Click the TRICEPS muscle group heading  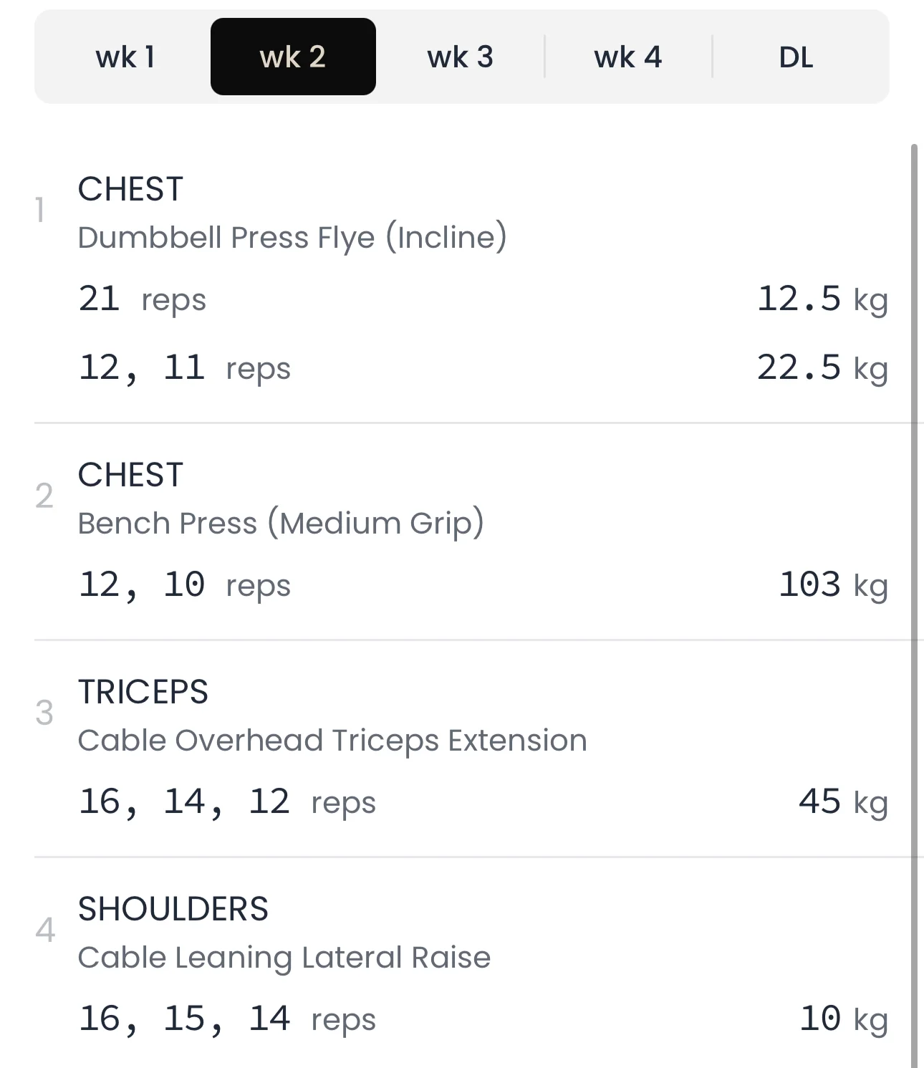coord(143,692)
